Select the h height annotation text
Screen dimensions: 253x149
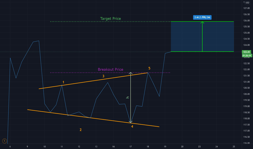point(128,98)
